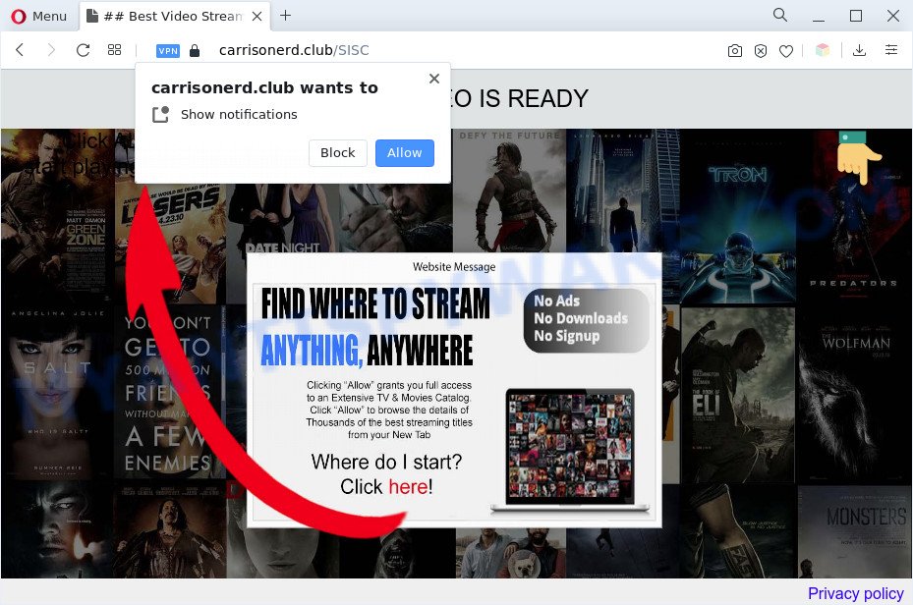Click the carrisonerd.club address bar URL
The width and height of the screenshot is (913, 605).
[294, 50]
